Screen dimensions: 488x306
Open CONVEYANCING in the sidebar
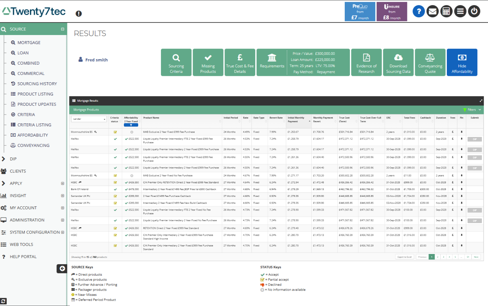(33, 145)
